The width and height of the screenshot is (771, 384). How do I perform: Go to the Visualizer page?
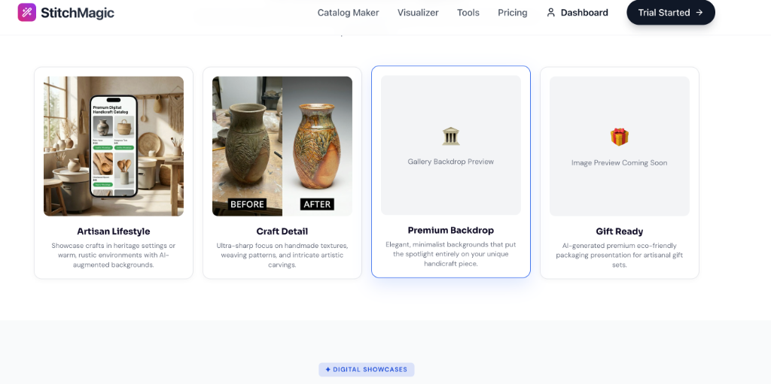tap(418, 13)
